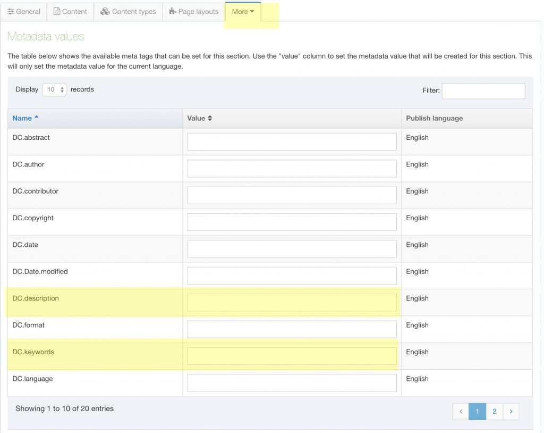Image resolution: width=544 pixels, height=433 pixels.
Task: Click the Filter input box
Action: coord(483,91)
